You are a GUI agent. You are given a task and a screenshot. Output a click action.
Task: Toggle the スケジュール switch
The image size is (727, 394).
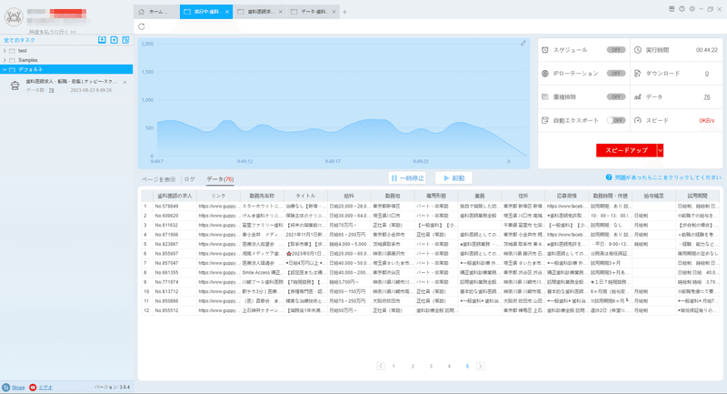click(x=616, y=50)
